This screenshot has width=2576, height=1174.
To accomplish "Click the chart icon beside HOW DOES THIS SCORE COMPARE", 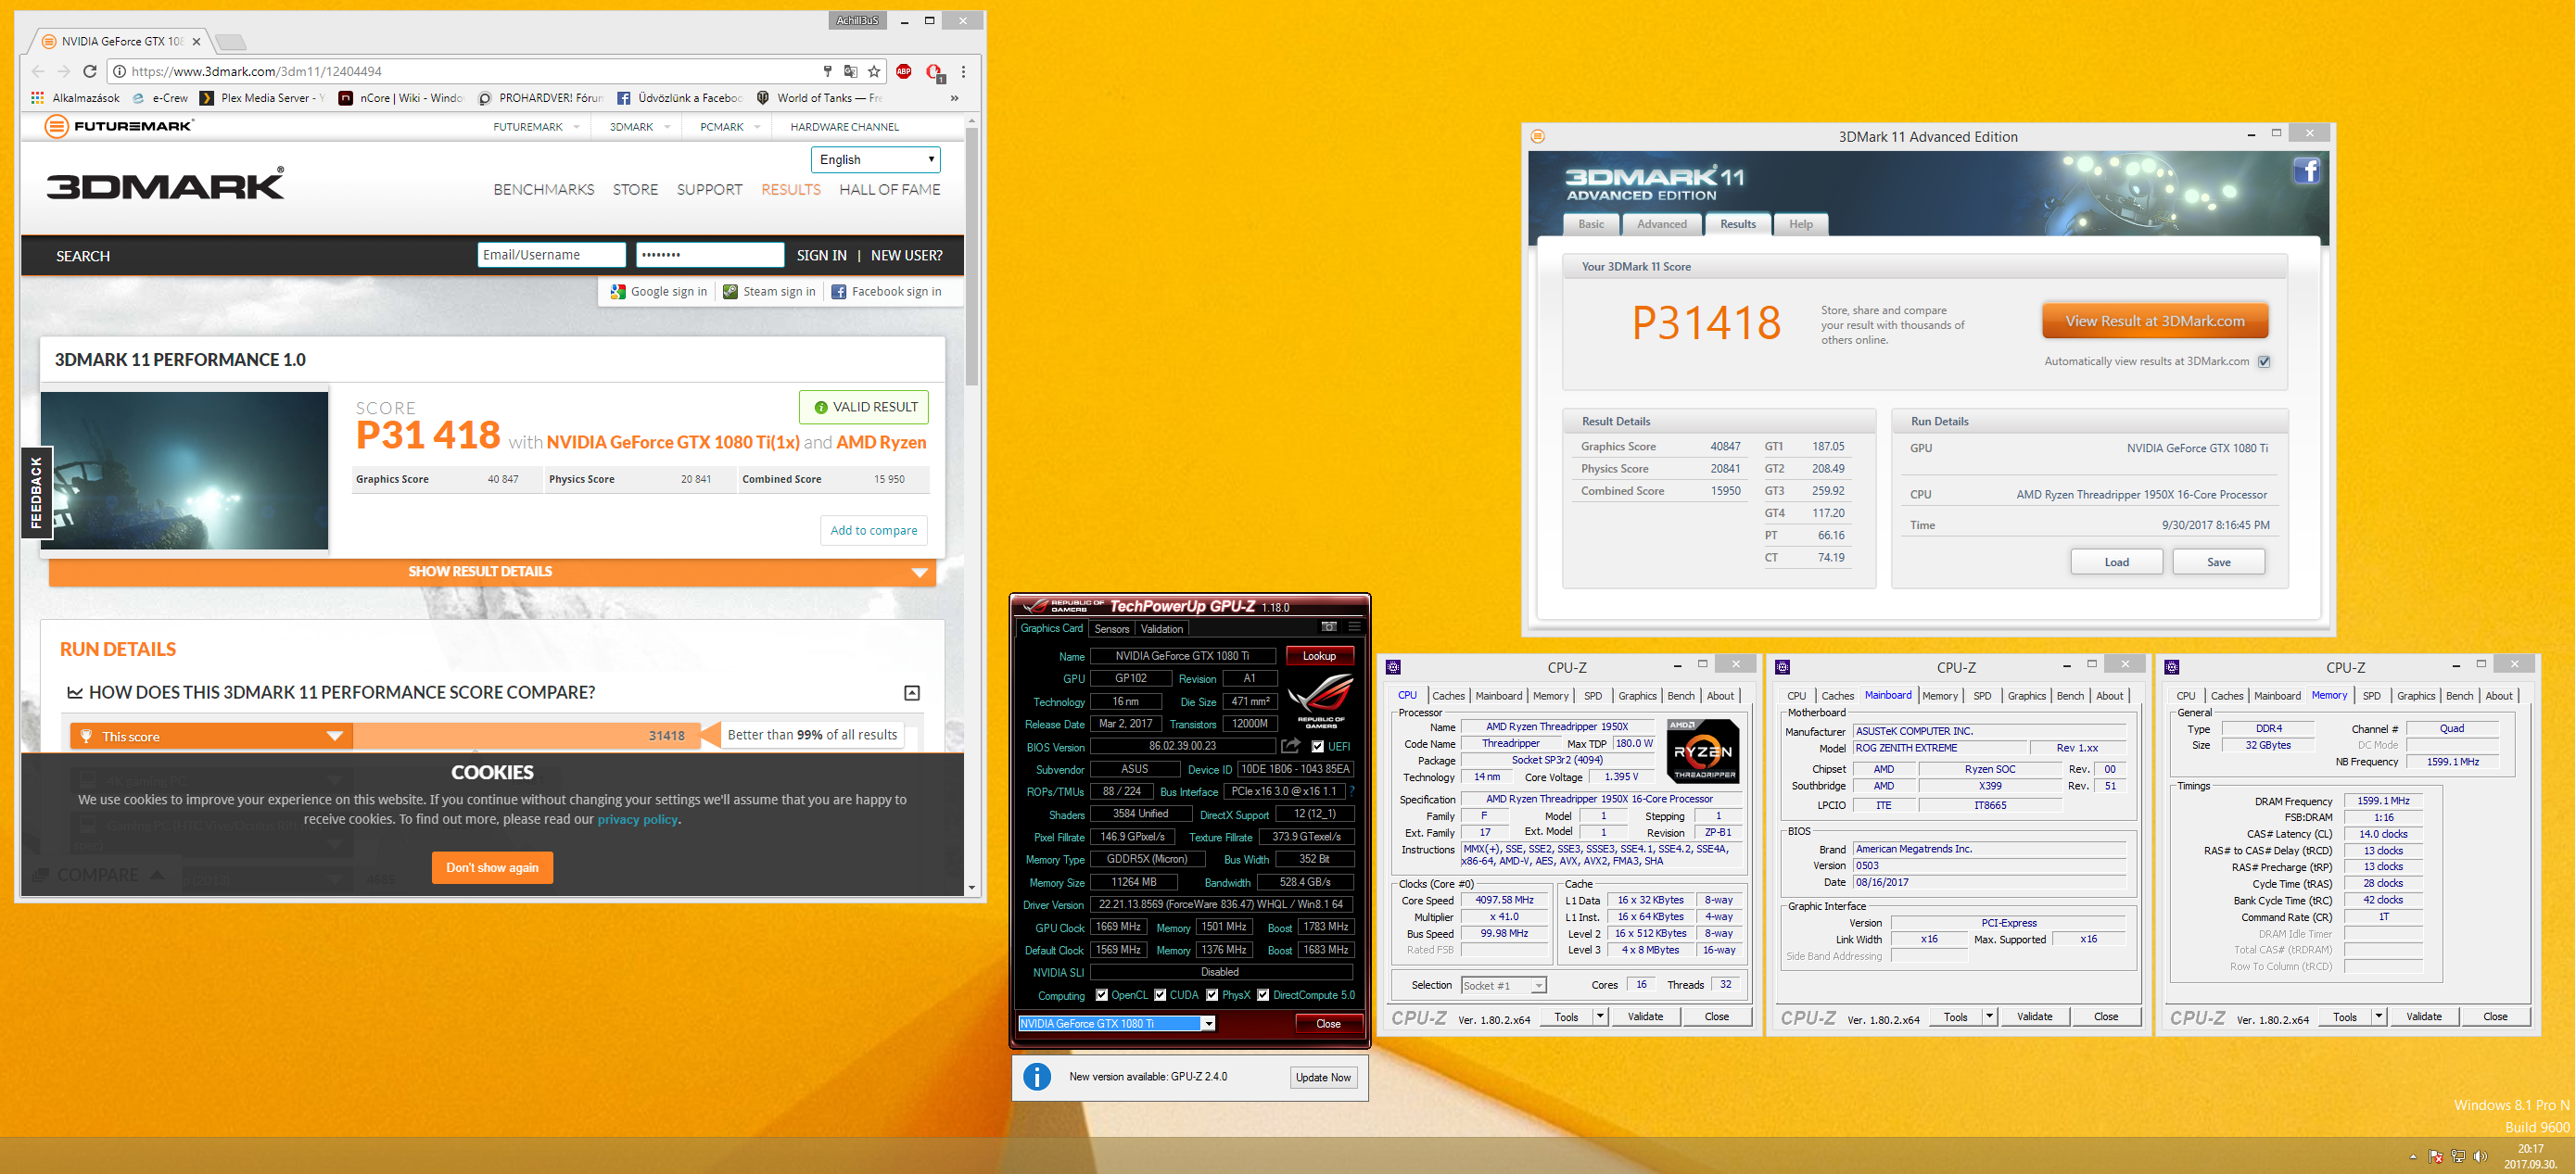I will 74,693.
